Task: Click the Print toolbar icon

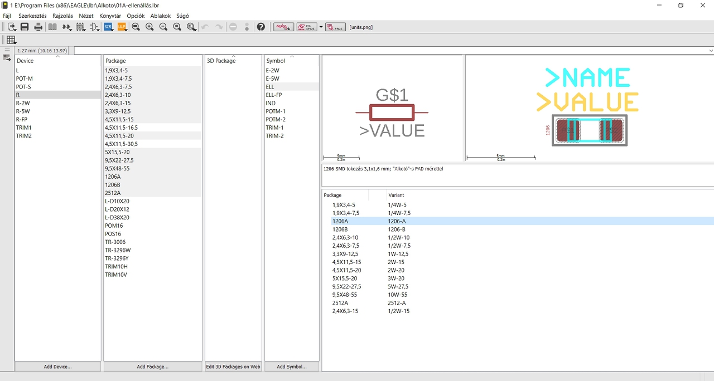Action: pos(38,27)
